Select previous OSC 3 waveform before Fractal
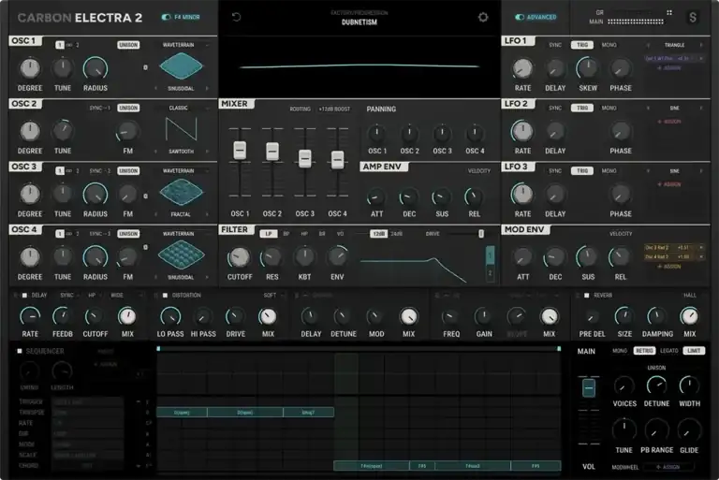The image size is (719, 480). coord(155,214)
